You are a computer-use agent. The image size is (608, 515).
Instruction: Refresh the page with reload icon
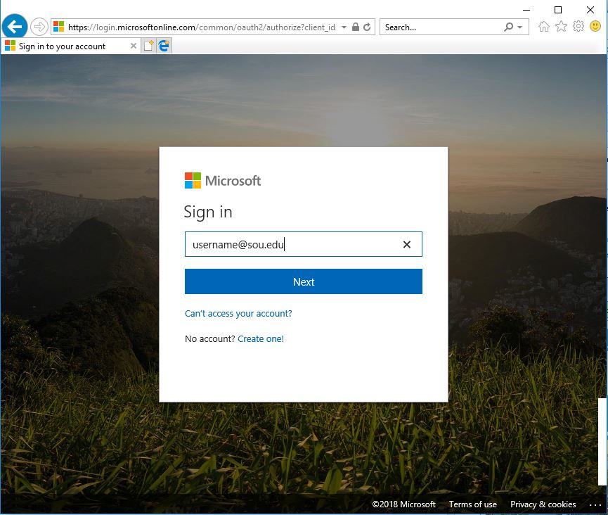(x=367, y=27)
